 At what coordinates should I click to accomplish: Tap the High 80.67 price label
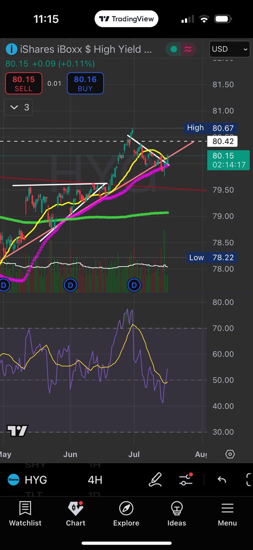tap(211, 128)
